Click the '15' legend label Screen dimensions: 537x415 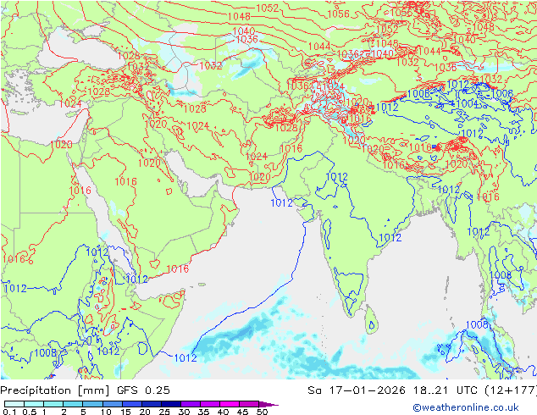coord(125,412)
